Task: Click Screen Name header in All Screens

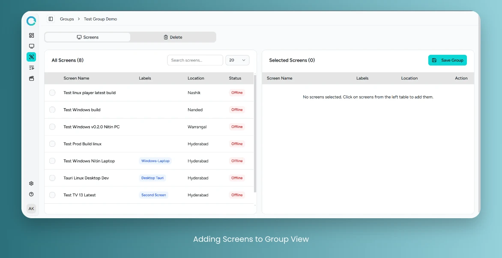Action: coord(76,78)
